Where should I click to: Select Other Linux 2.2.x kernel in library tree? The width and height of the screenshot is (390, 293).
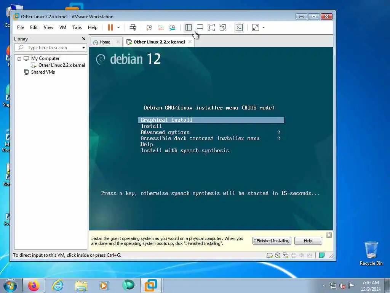61,65
